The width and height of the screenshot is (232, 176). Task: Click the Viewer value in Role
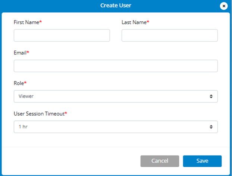coord(26,96)
